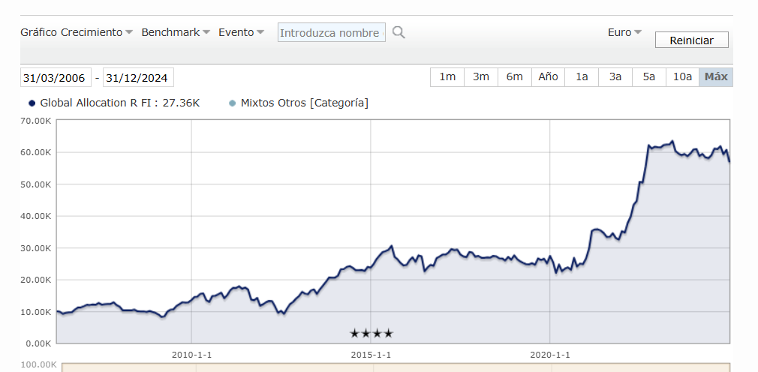
Task: Click the 2015-1-1 axis label
Action: [x=371, y=355]
